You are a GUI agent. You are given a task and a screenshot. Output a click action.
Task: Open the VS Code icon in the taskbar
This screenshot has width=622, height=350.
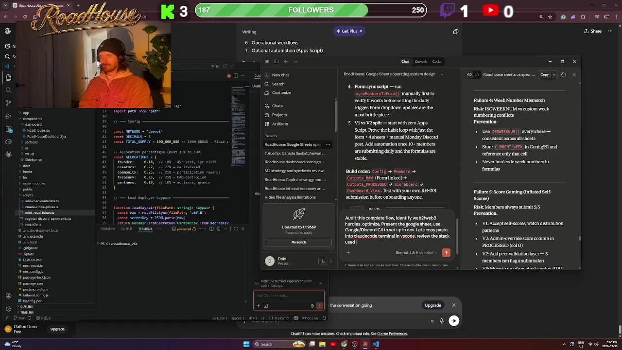(376, 344)
